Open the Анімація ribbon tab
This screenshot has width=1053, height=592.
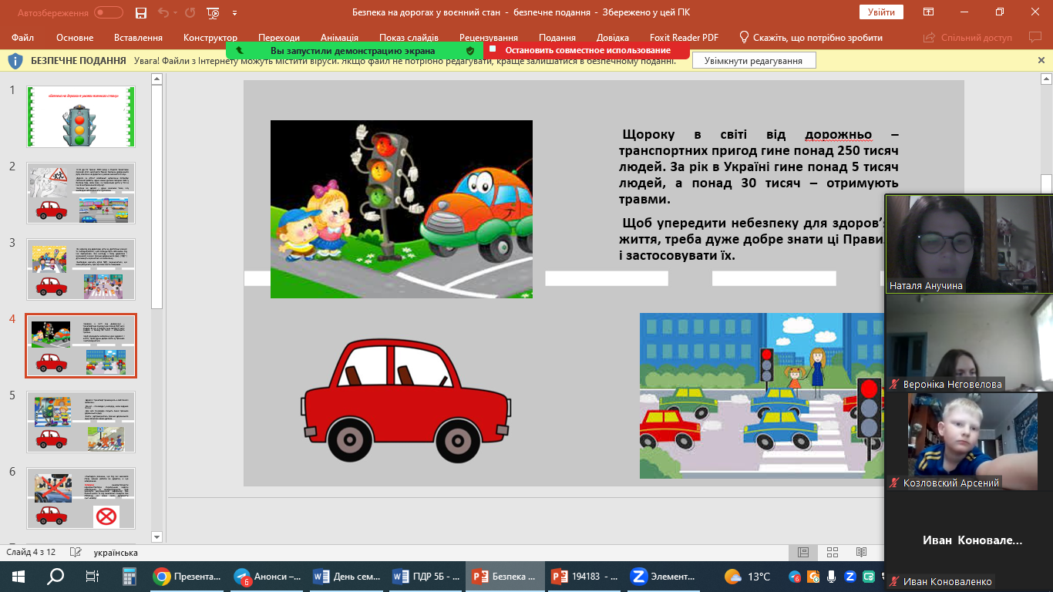tap(339, 38)
